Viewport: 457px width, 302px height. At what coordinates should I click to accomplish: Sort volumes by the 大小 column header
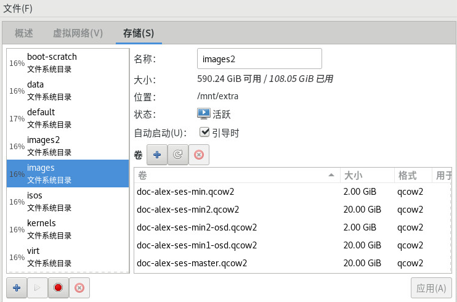click(x=366, y=175)
